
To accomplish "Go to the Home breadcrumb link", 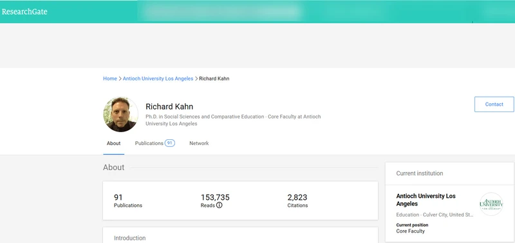I will tap(110, 79).
